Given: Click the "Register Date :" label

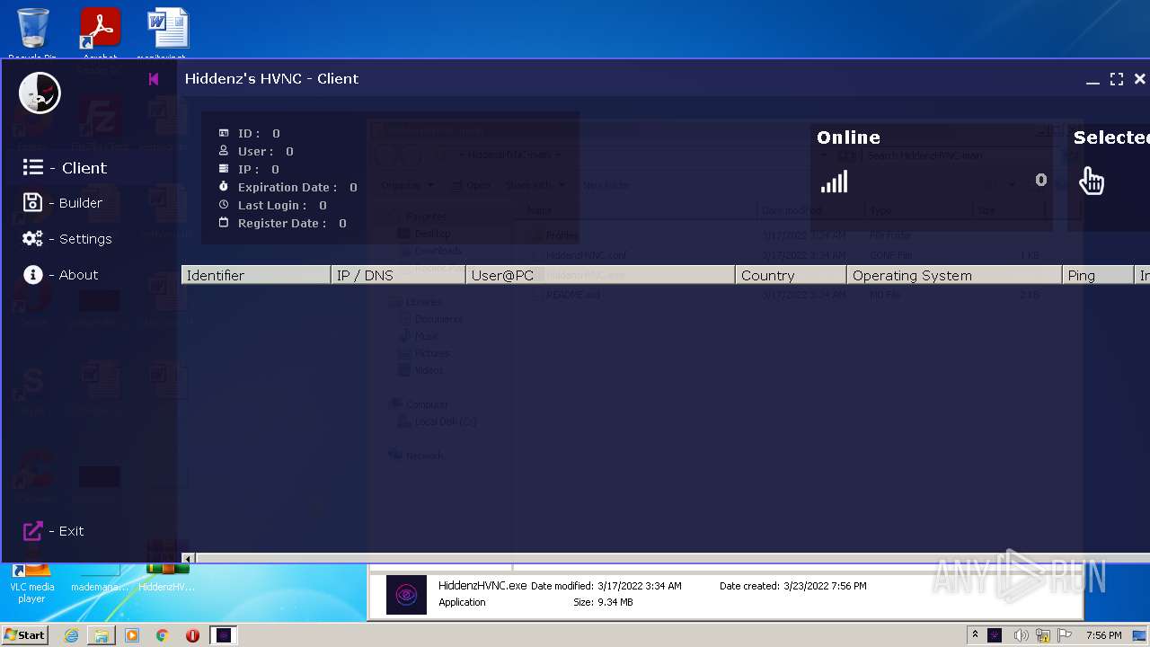Looking at the screenshot, I should coord(282,223).
